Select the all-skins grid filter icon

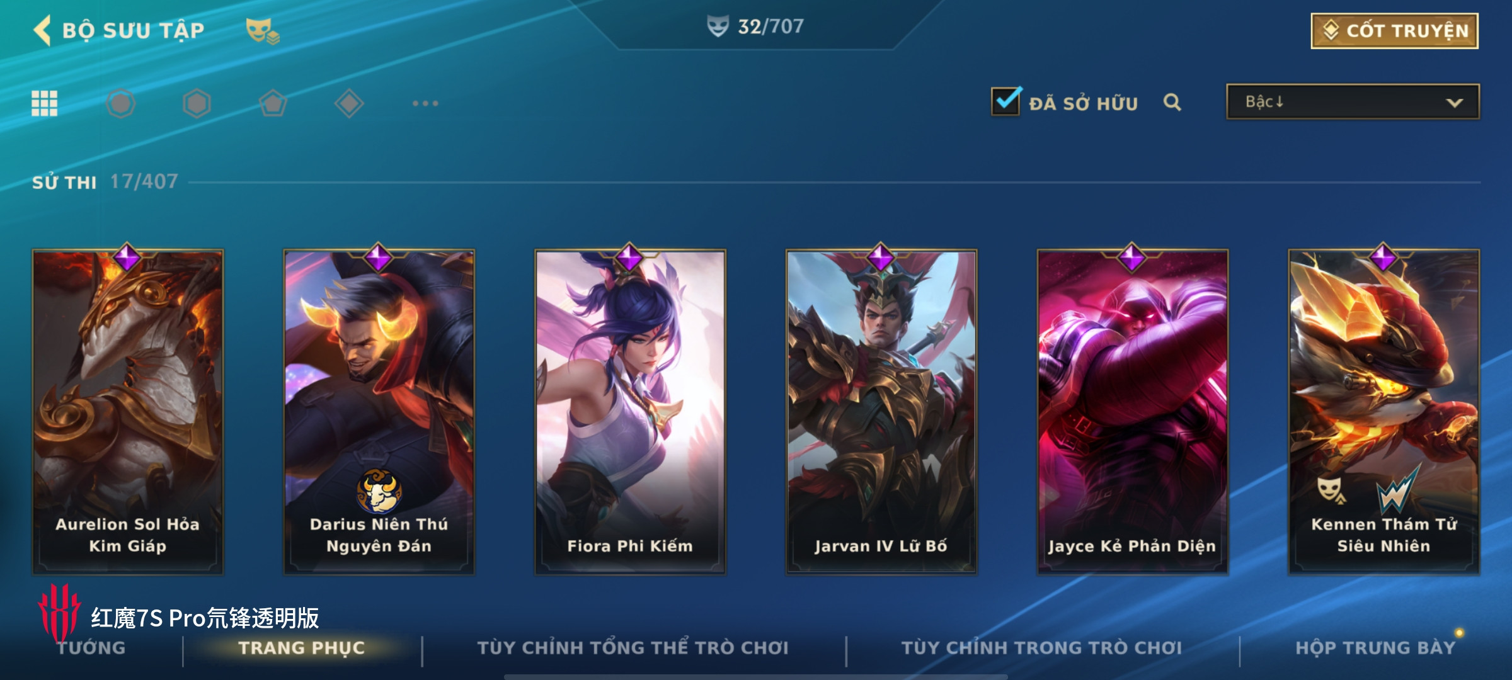(45, 103)
